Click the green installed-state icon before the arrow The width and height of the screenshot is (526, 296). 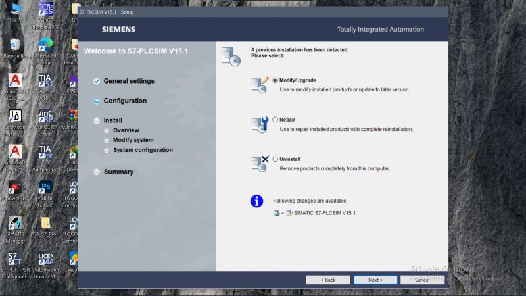[276, 213]
